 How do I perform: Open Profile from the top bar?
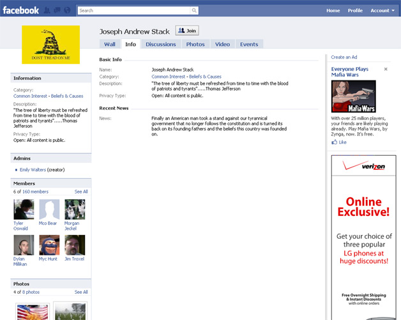[355, 10]
